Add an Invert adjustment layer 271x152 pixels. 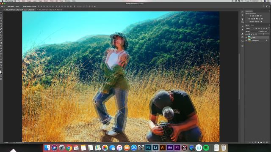point(250,22)
